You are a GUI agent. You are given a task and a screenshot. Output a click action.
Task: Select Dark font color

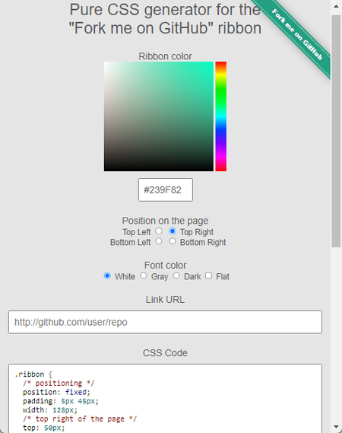point(176,275)
